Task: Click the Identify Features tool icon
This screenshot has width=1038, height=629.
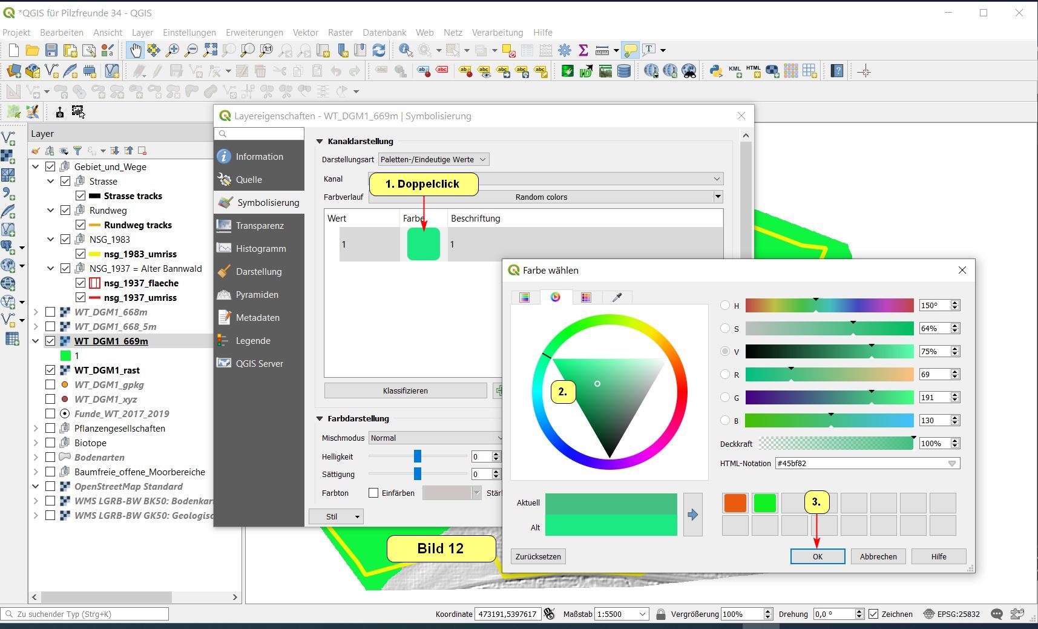Action: [x=406, y=50]
